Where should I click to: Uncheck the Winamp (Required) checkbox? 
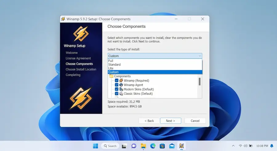(x=117, y=81)
